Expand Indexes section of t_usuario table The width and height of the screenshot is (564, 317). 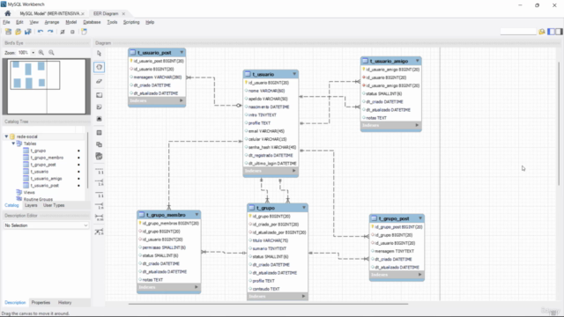tap(293, 171)
